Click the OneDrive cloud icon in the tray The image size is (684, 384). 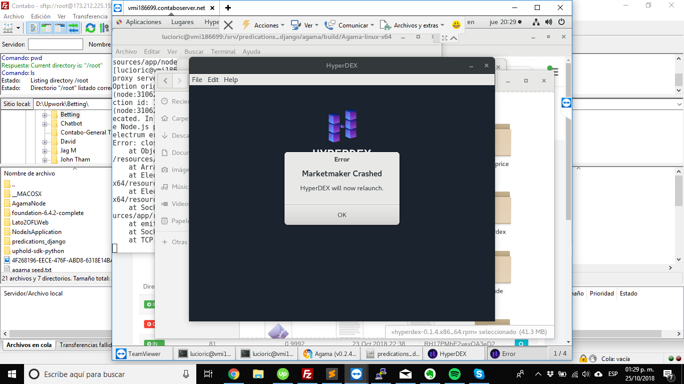click(598, 374)
